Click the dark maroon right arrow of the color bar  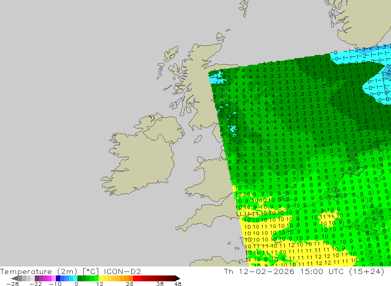tap(178, 278)
